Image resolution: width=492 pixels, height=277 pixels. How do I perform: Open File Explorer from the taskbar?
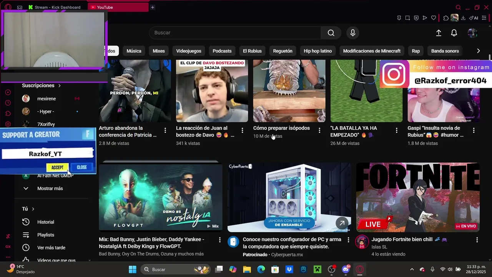point(247,269)
